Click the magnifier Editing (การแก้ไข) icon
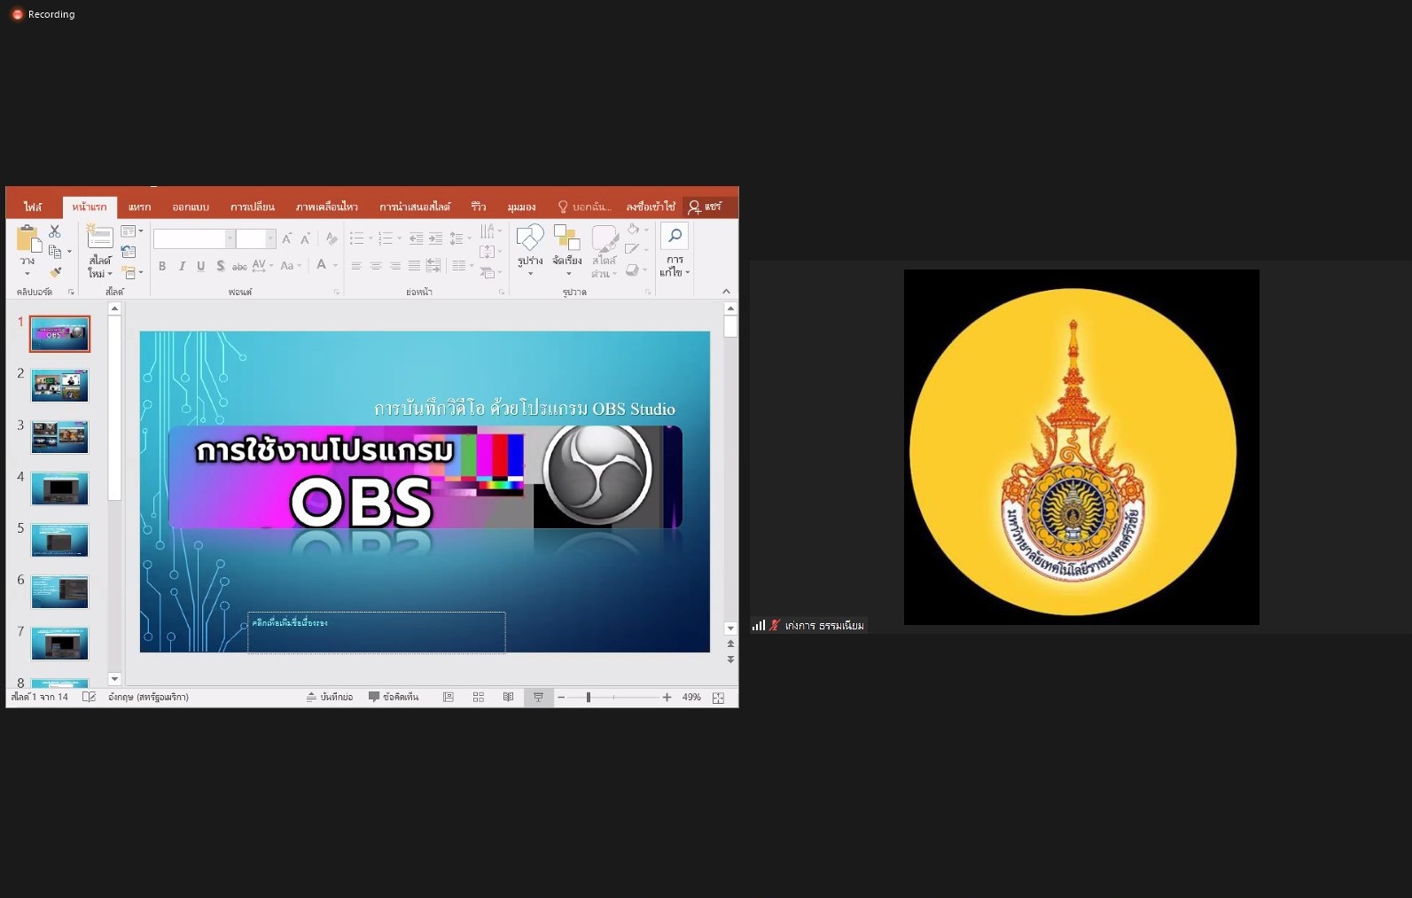1412x898 pixels. tap(675, 236)
